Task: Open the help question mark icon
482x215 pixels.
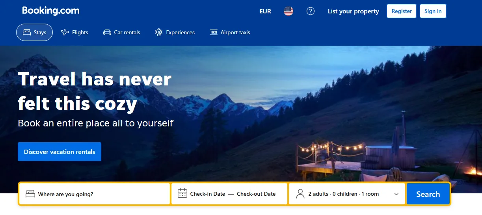Action: pyautogui.click(x=311, y=11)
